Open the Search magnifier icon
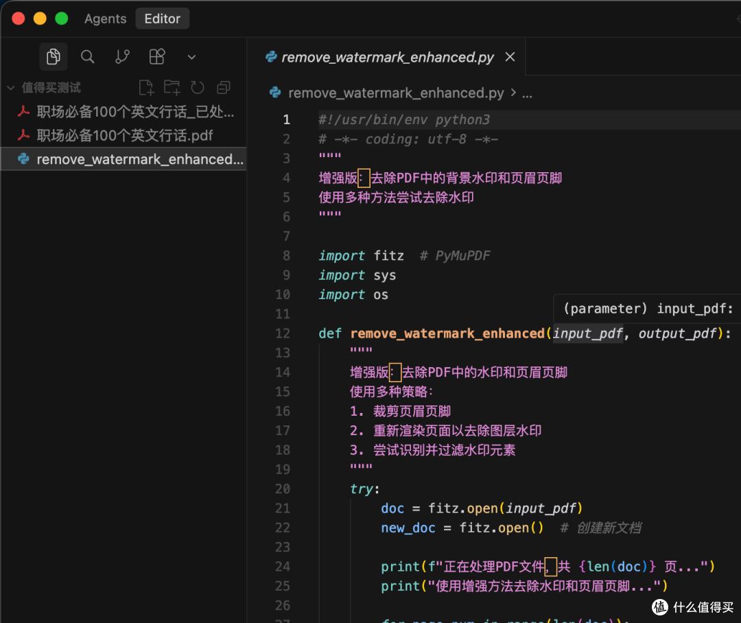The width and height of the screenshot is (741, 623). [87, 57]
